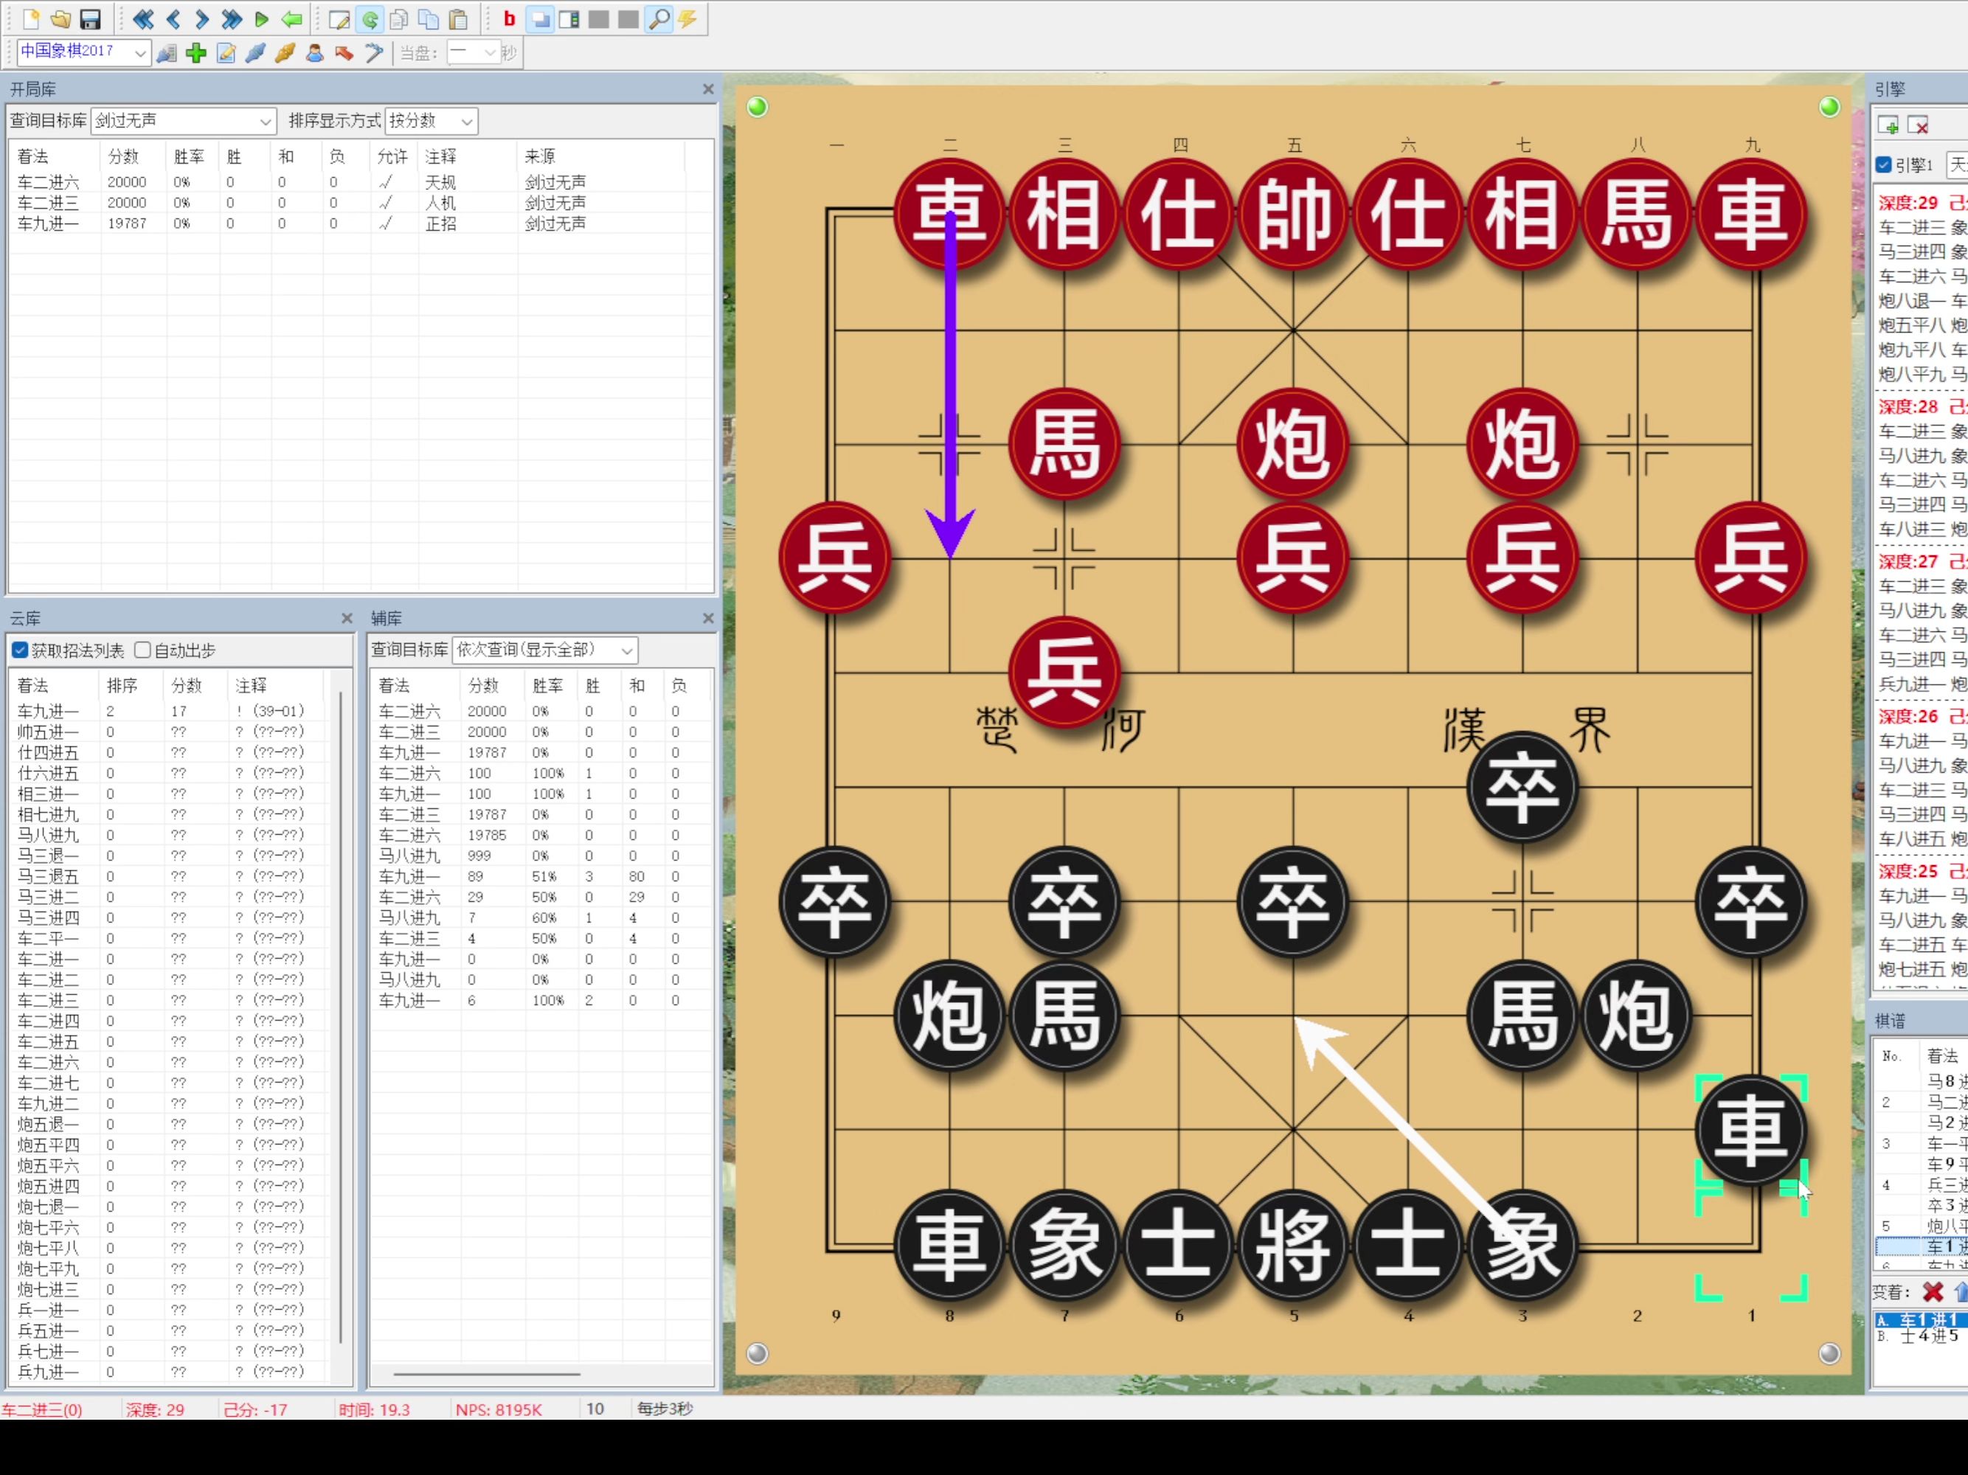
Task: Click the magnifying glass toolbar icon
Action: click(659, 18)
